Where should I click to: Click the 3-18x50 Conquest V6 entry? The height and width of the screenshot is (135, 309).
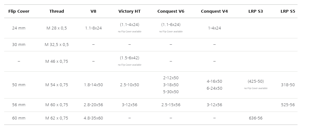point(171,85)
